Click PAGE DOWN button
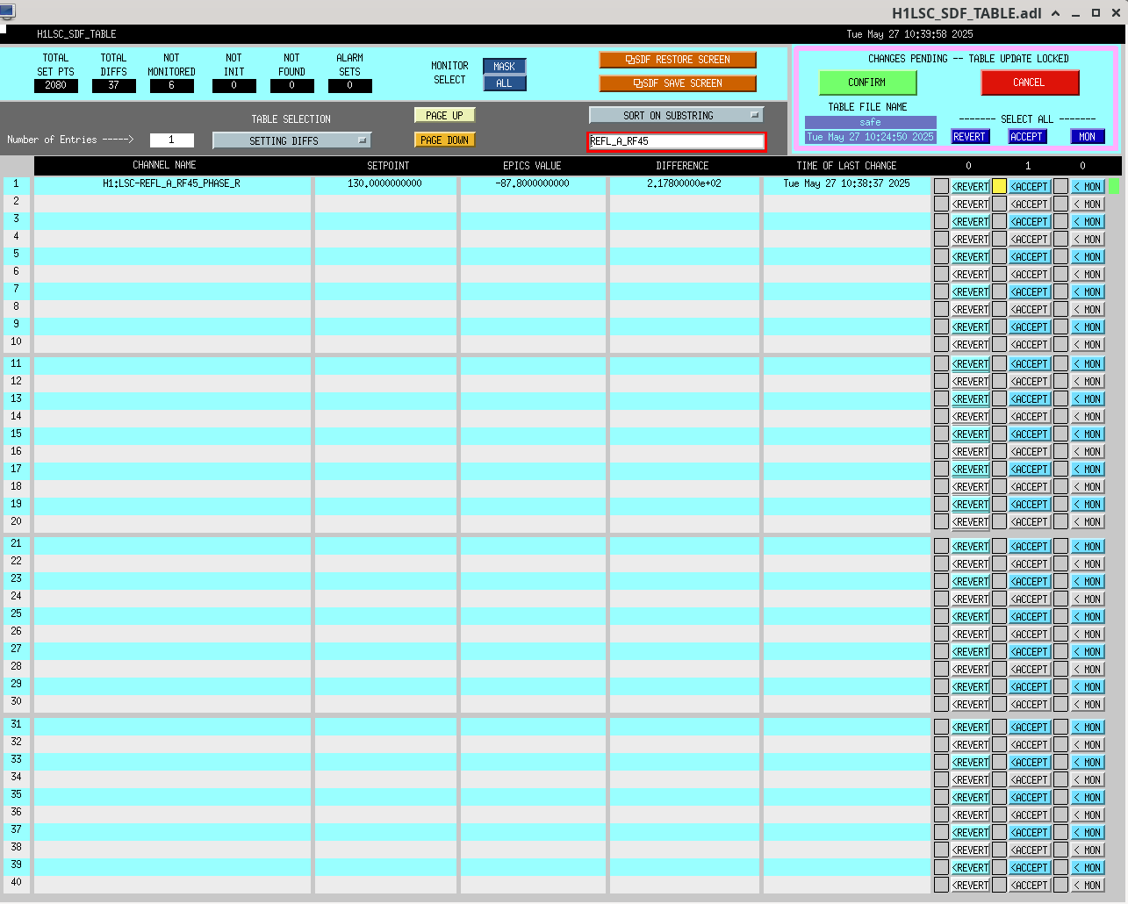This screenshot has width=1128, height=904. (x=445, y=140)
